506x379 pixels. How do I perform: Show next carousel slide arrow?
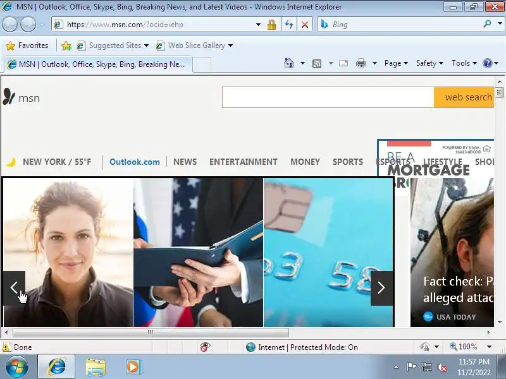[381, 288]
